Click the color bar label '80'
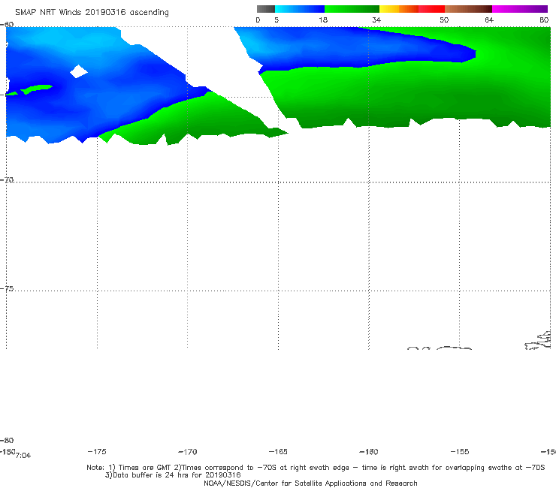 pyautogui.click(x=544, y=20)
